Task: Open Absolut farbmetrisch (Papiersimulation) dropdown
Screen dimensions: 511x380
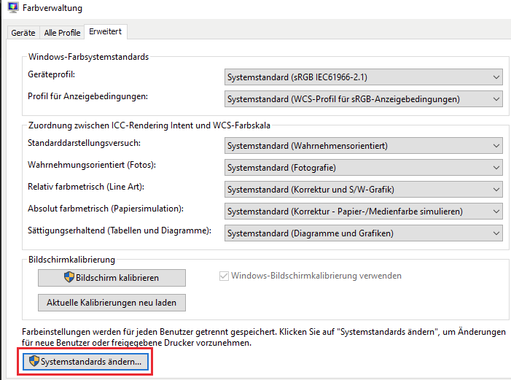Action: [x=363, y=211]
